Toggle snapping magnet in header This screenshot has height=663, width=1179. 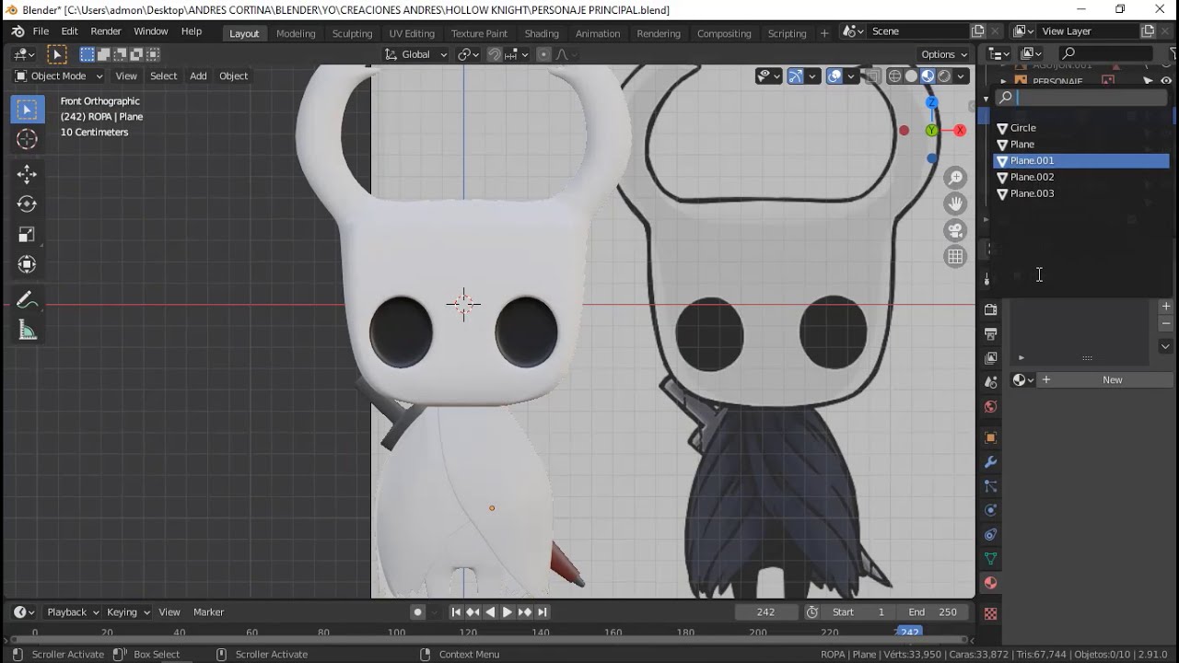pos(495,54)
